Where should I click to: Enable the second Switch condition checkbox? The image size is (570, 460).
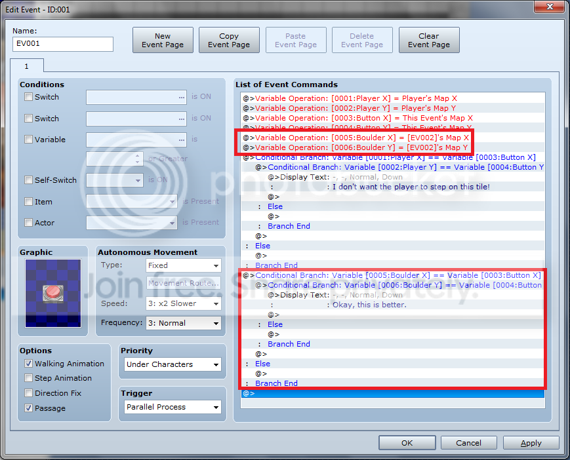[28, 119]
